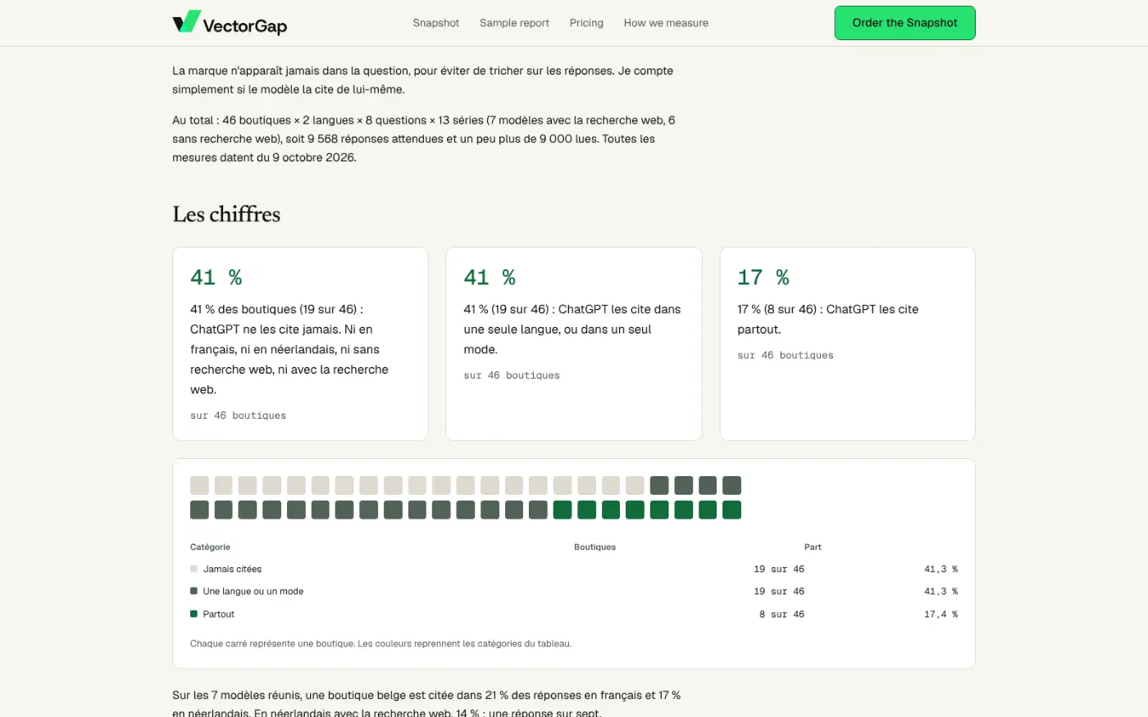Click the Catégorie column header

coord(210,547)
